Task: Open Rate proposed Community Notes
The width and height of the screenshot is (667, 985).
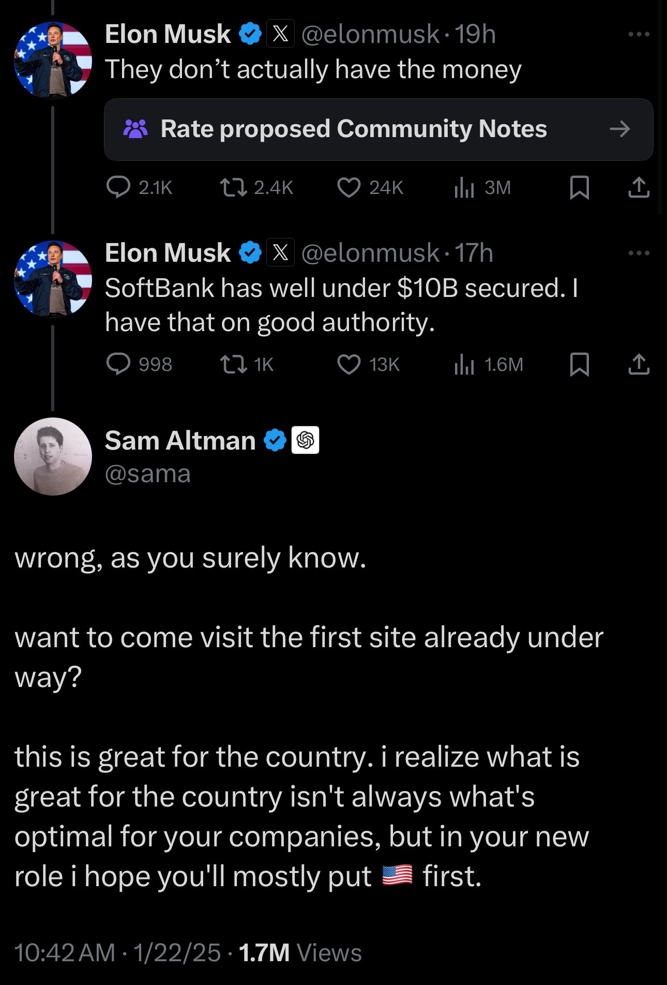Action: (x=354, y=129)
